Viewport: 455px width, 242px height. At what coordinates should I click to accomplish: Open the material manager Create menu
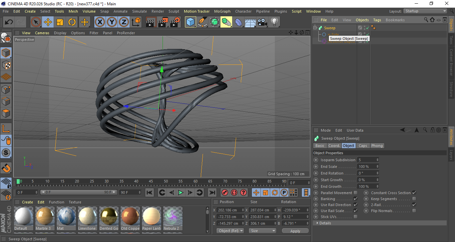click(28, 202)
